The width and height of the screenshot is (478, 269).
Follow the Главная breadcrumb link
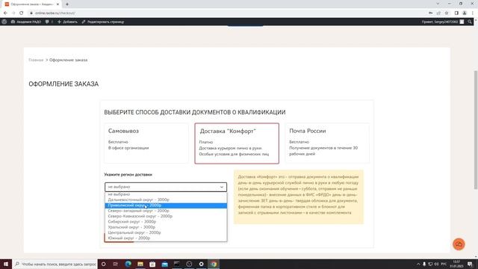tap(36, 60)
